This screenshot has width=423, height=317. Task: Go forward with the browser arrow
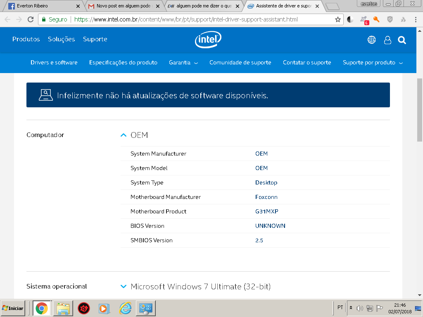coord(19,19)
